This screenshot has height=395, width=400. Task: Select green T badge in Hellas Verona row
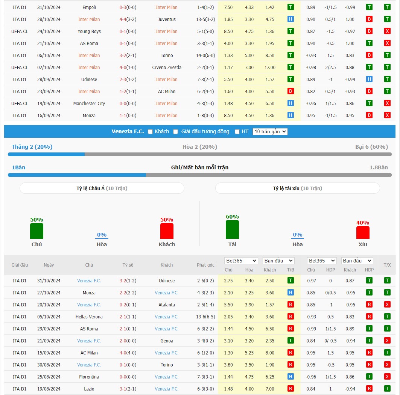[387, 317]
